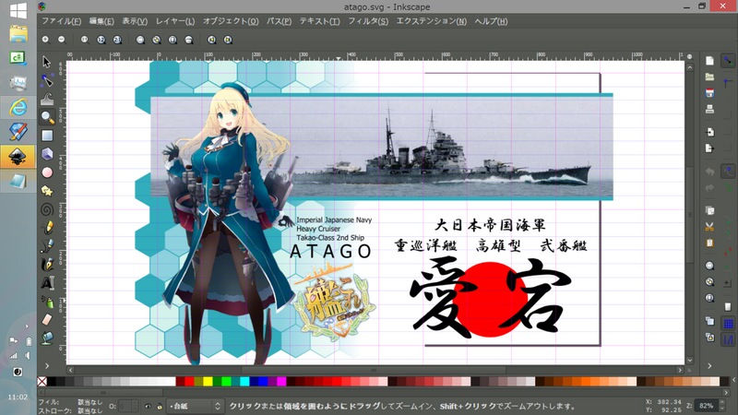This screenshot has width=738, height=415.
Task: Select the Pencil freehand tool
Action: click(48, 227)
